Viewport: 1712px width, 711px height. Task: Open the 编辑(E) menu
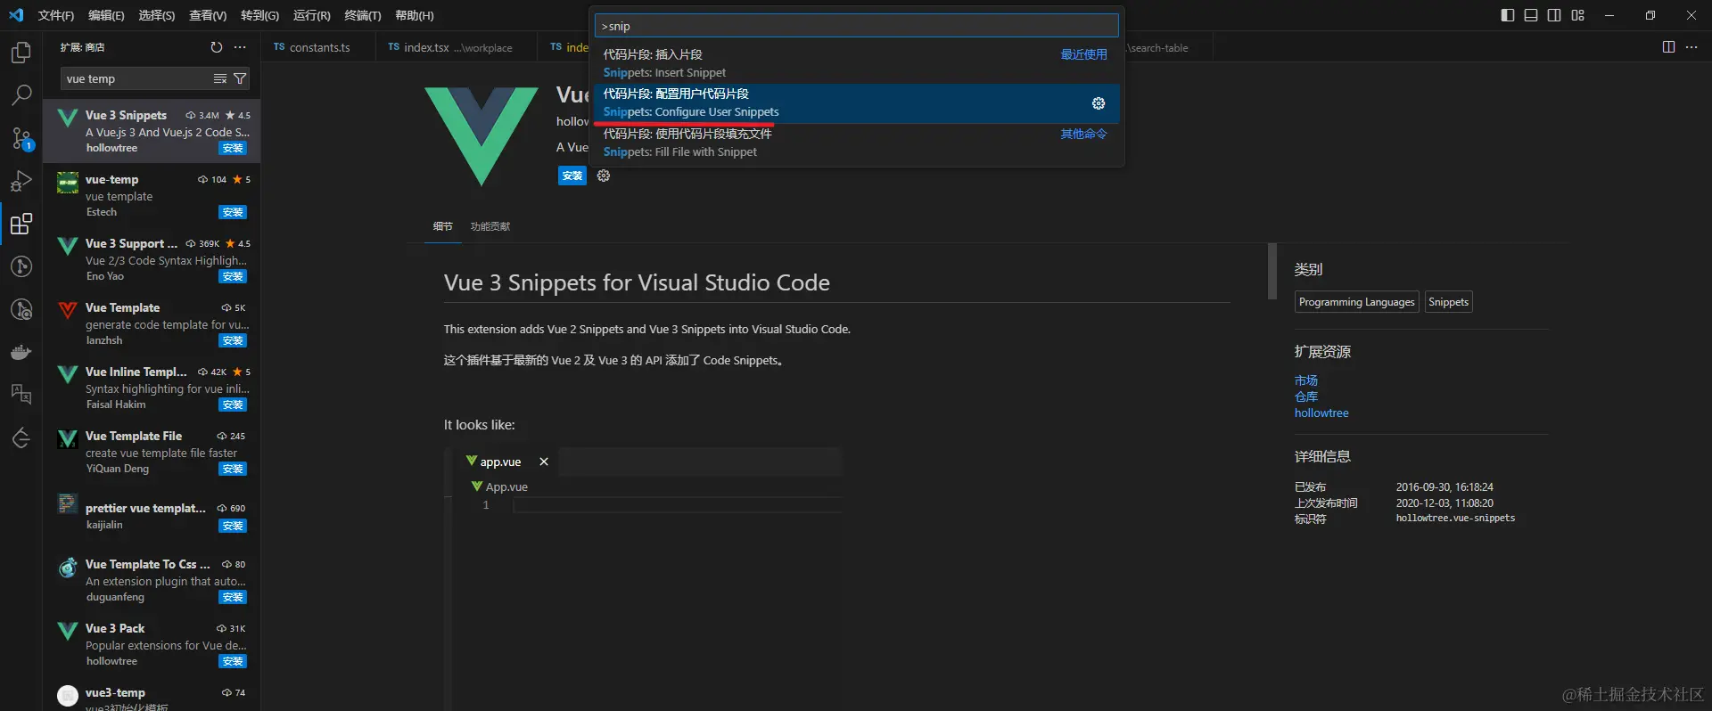pyautogui.click(x=106, y=15)
